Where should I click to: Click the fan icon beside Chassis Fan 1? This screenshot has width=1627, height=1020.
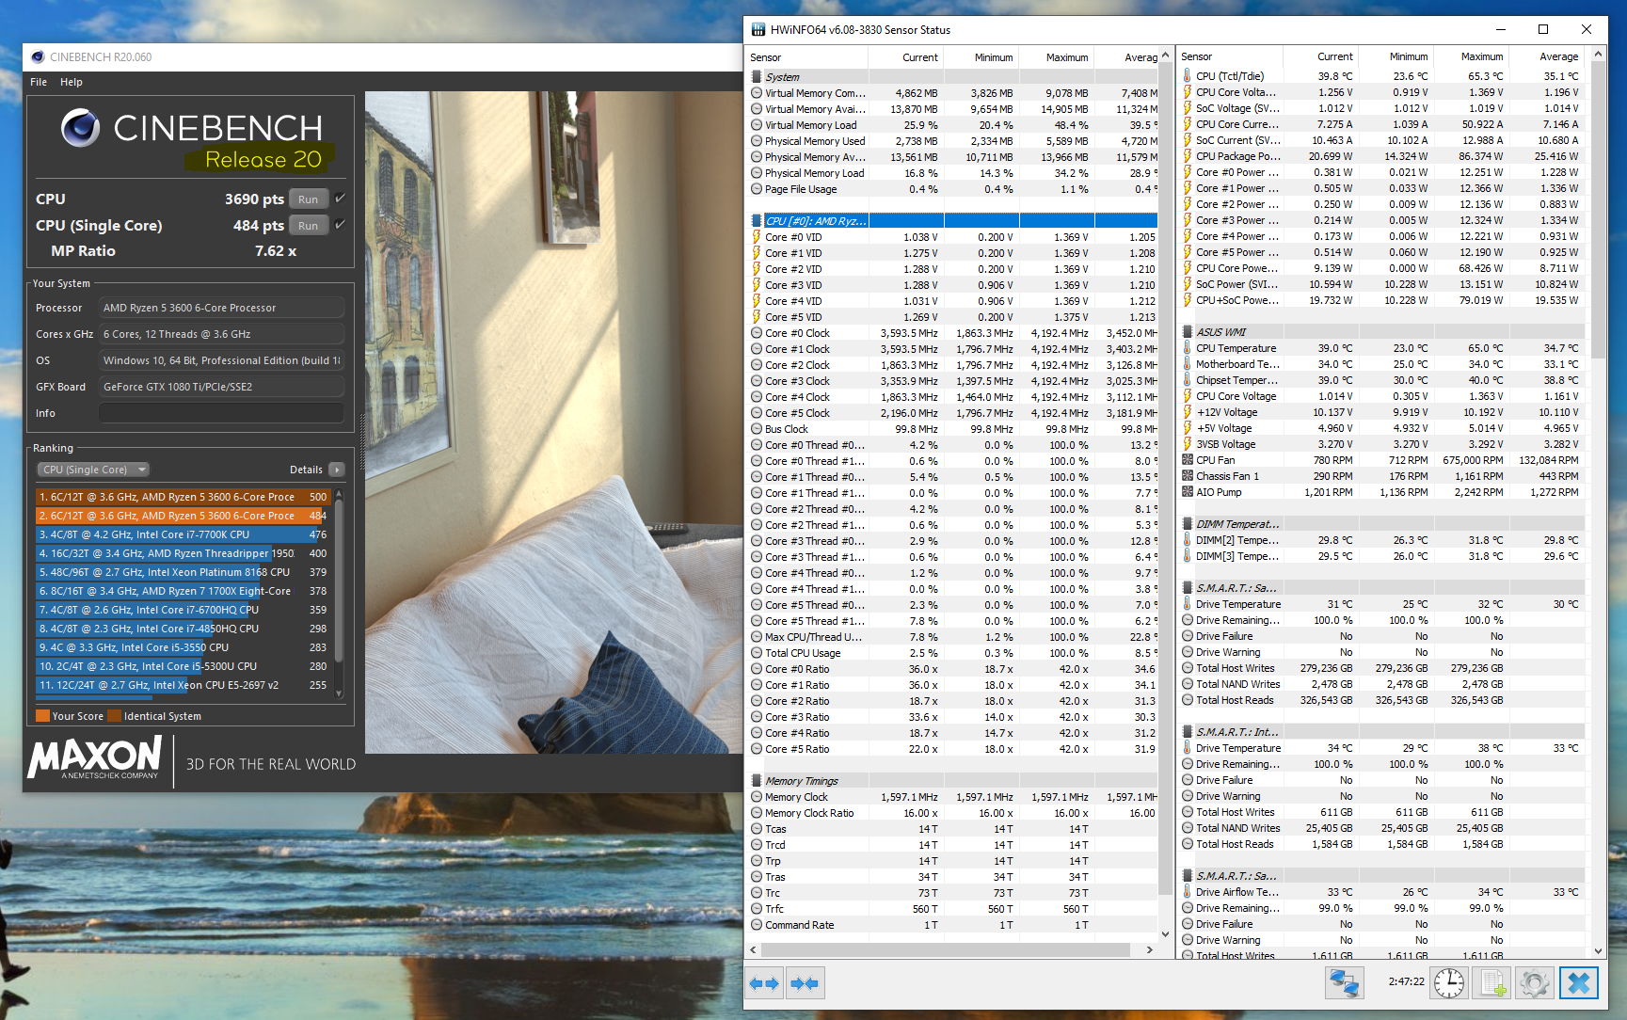click(1188, 476)
